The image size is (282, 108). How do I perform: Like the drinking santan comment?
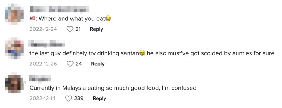(x=70, y=64)
